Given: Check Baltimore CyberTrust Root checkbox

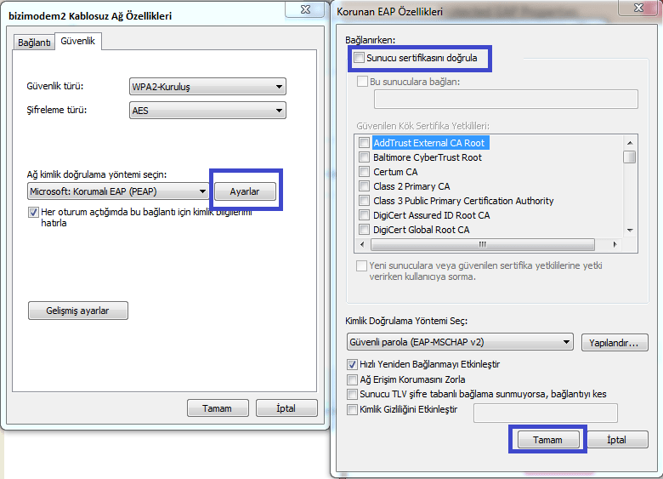Looking at the screenshot, I should (x=364, y=157).
